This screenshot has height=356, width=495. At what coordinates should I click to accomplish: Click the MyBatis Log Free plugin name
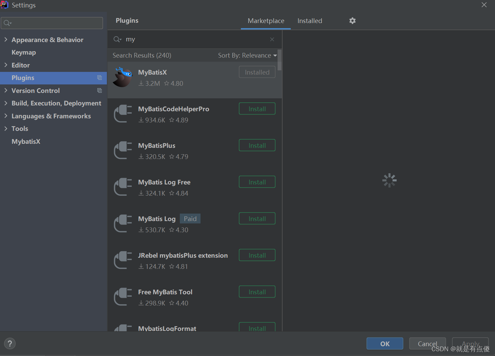164,182
